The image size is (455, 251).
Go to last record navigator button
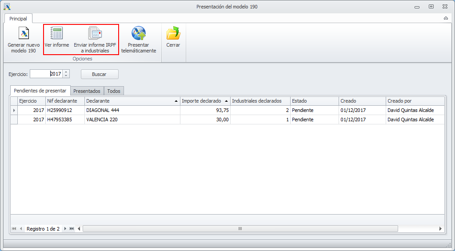click(x=72, y=229)
